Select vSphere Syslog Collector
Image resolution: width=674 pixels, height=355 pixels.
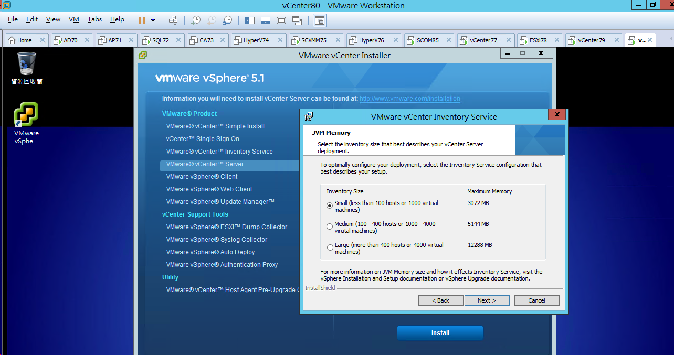pyautogui.click(x=217, y=240)
